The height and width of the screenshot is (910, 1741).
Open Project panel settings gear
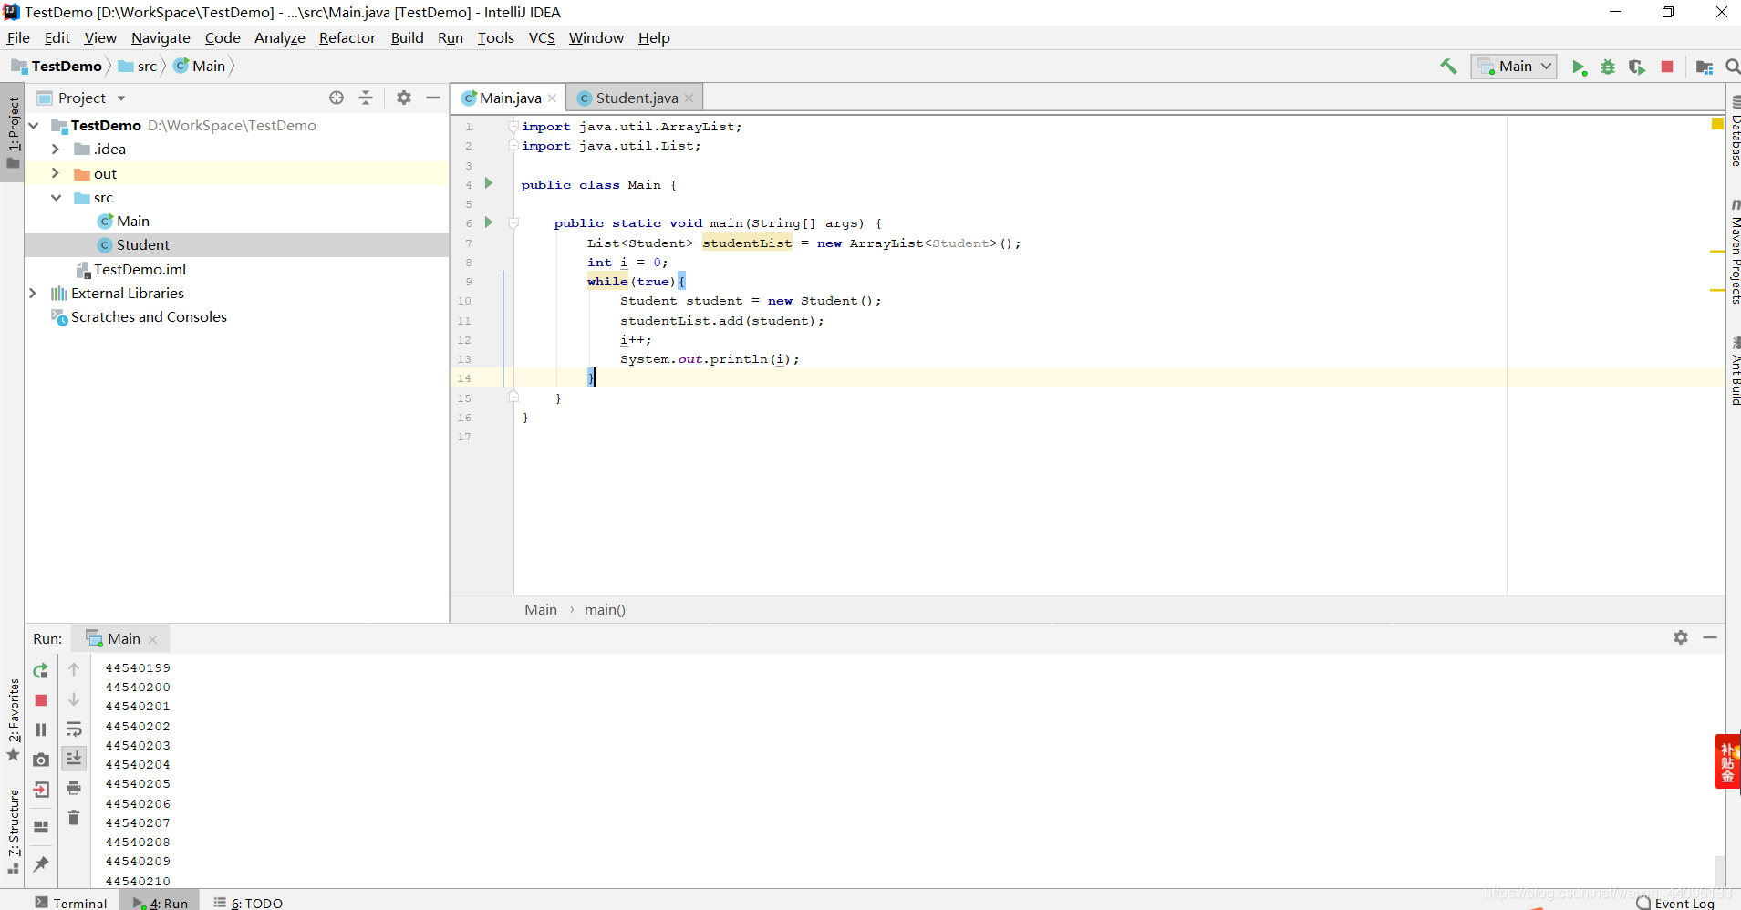tap(404, 98)
